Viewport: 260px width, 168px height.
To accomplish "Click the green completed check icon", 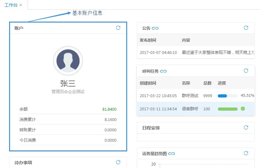I will click(x=243, y=109).
